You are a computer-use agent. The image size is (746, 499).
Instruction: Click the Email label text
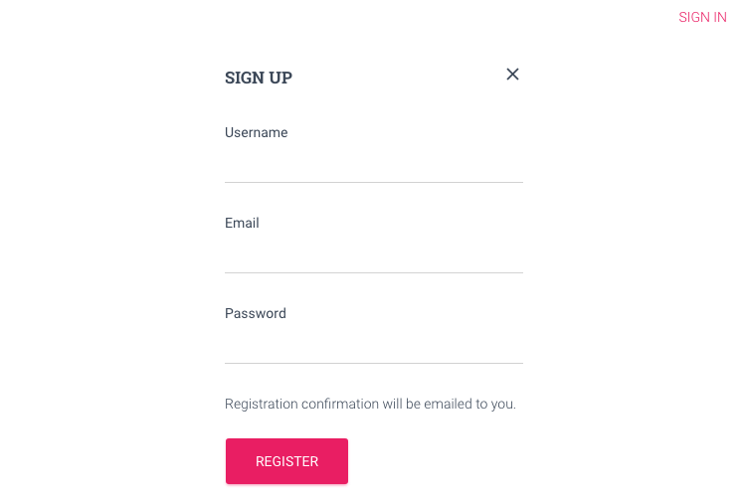click(242, 223)
